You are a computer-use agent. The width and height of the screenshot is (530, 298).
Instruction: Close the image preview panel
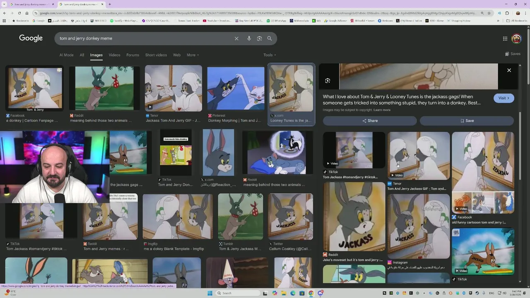click(509, 70)
